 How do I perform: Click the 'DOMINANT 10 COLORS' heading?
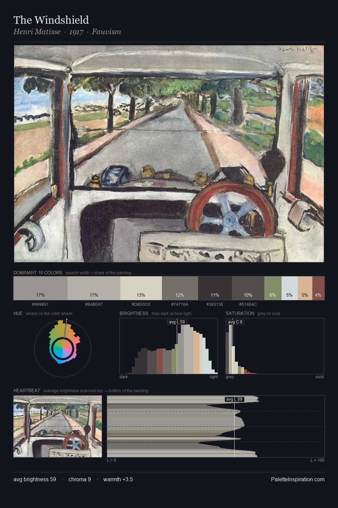pos(38,273)
